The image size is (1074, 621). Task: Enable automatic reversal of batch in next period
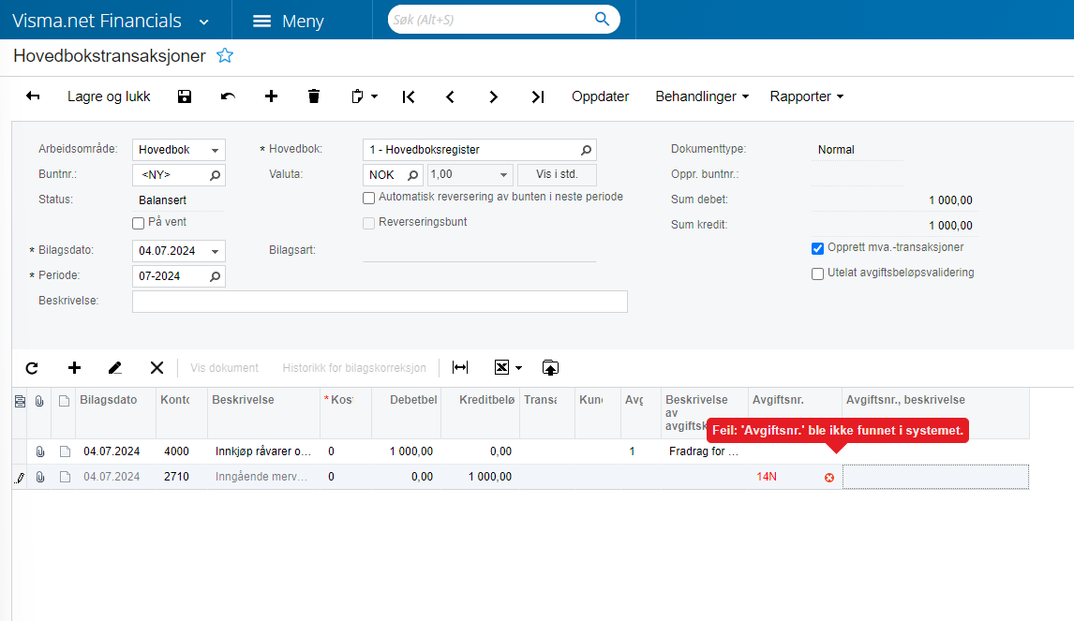pyautogui.click(x=368, y=198)
